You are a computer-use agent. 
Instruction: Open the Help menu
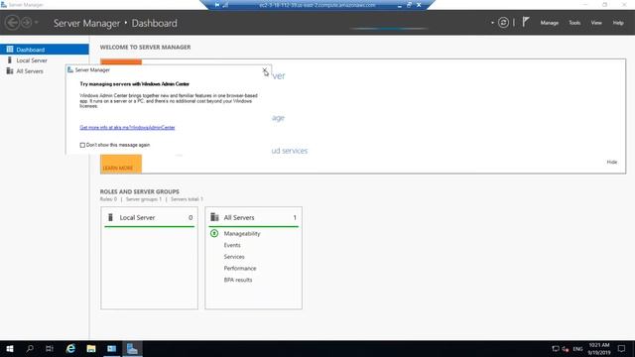(x=618, y=23)
